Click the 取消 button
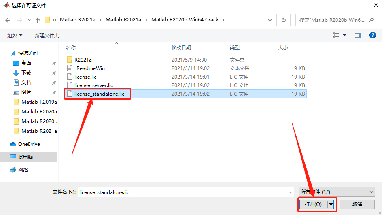 (x=357, y=204)
